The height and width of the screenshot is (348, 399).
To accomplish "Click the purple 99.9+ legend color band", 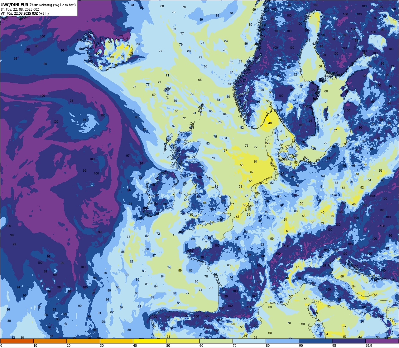I will point(382,341).
